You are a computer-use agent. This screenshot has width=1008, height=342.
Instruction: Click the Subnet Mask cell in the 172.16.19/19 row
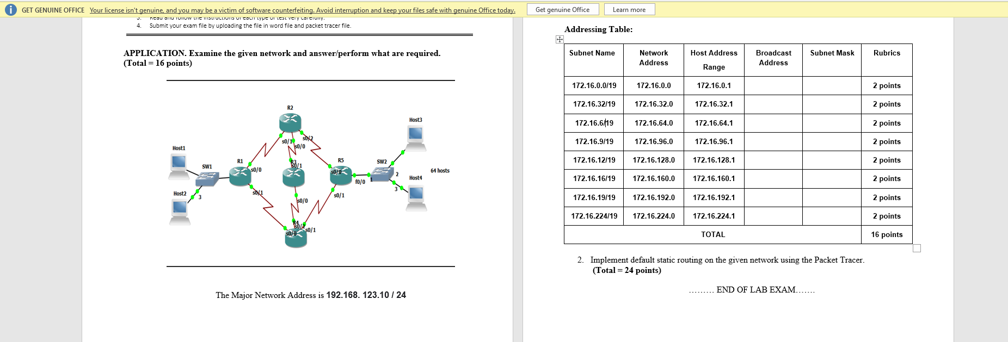832,198
